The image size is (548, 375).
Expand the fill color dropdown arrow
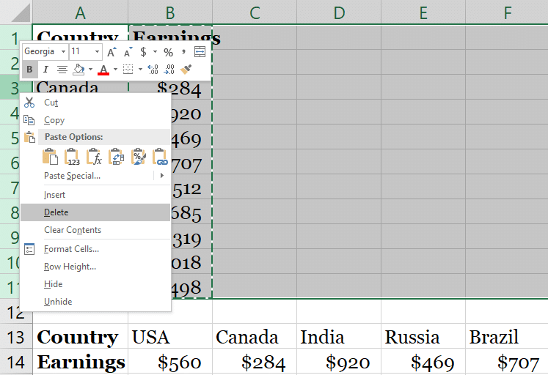point(90,70)
